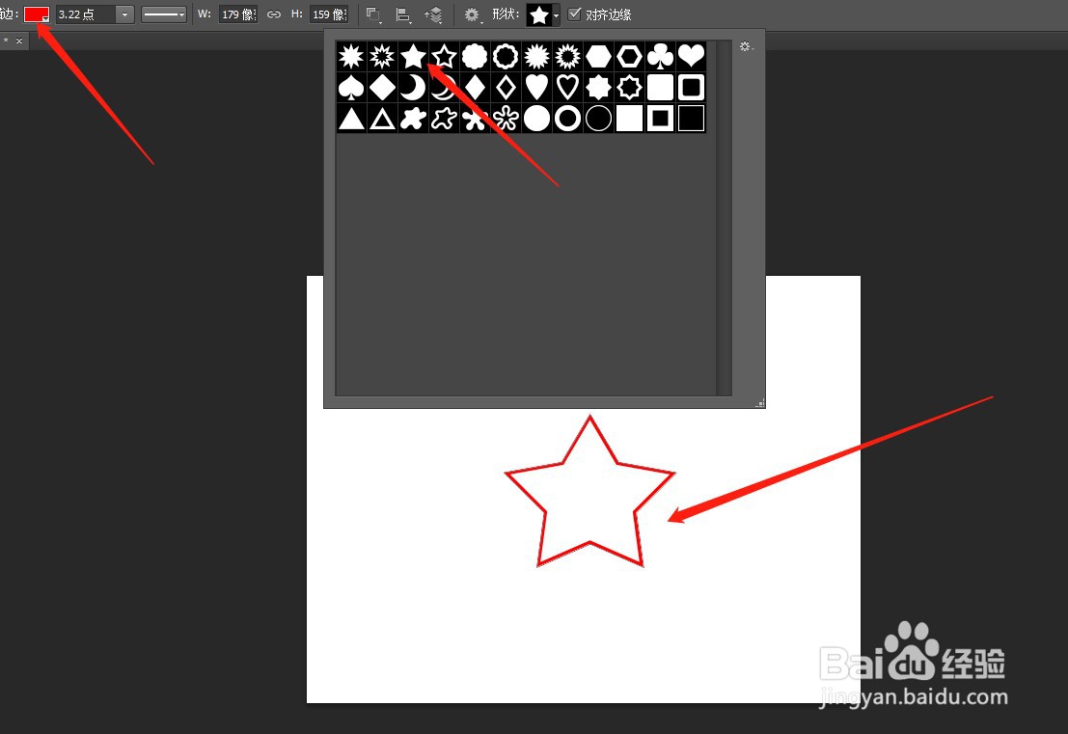This screenshot has height=734, width=1068.
Task: Select the heart outline shape
Action: 567,87
